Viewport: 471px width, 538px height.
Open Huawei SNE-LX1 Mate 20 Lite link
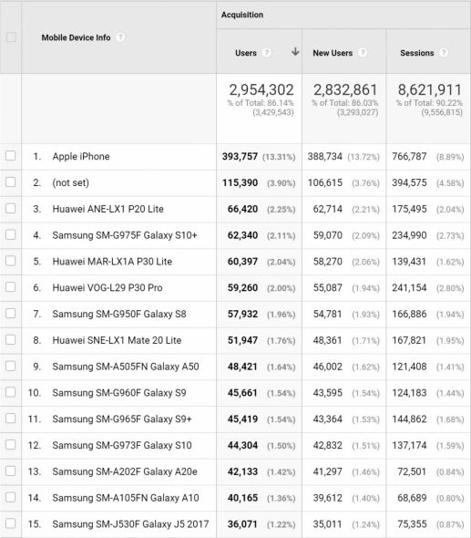117,340
